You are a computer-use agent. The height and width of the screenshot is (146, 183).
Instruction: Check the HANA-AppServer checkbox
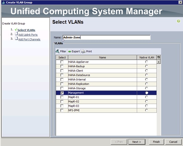tap(62, 62)
